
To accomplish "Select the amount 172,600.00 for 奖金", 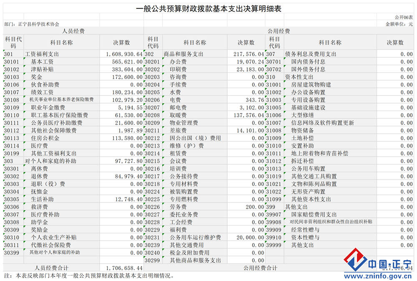I will [x=127, y=77].
